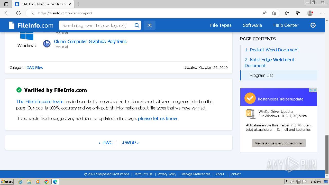This screenshot has height=185, width=329.
Task: Open the Contact footer link
Action: [235, 174]
